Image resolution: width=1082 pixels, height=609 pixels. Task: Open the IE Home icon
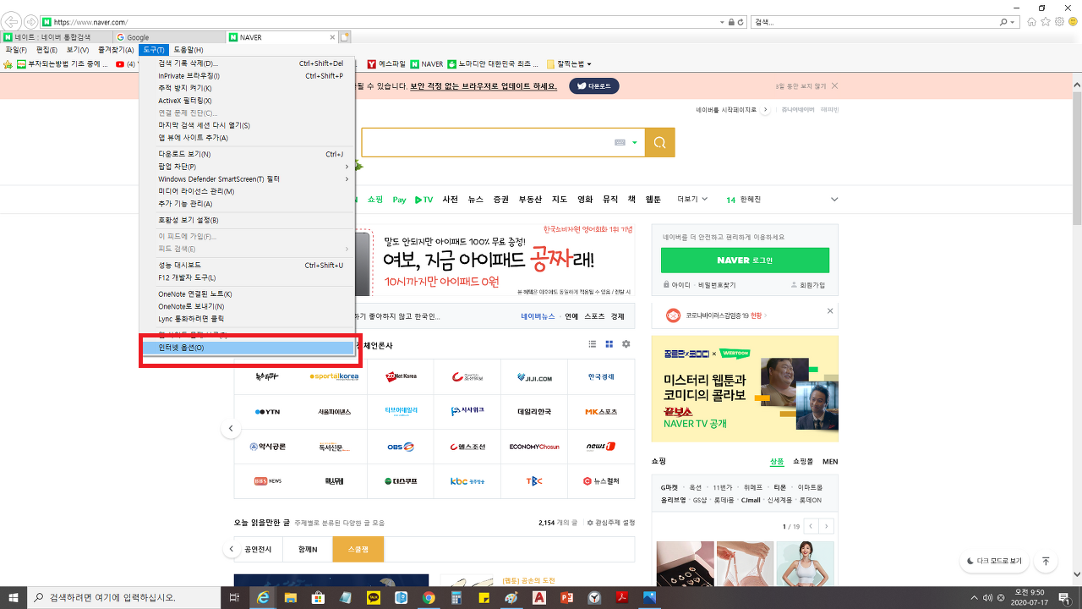(x=1032, y=22)
